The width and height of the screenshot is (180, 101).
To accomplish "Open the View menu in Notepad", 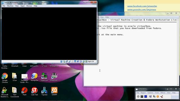I will click(x=102, y=17).
